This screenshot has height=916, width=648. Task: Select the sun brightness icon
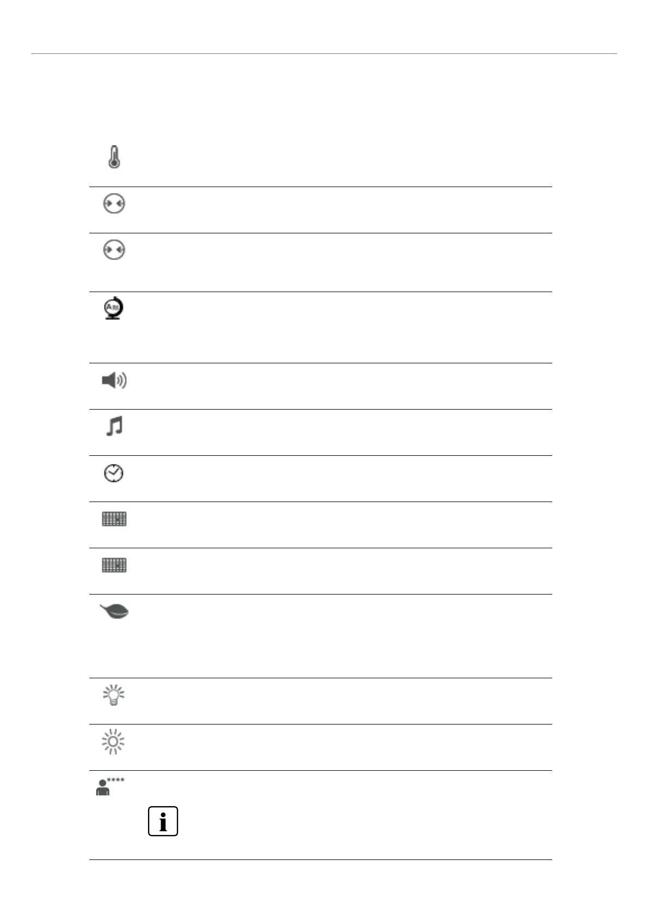[x=114, y=742]
